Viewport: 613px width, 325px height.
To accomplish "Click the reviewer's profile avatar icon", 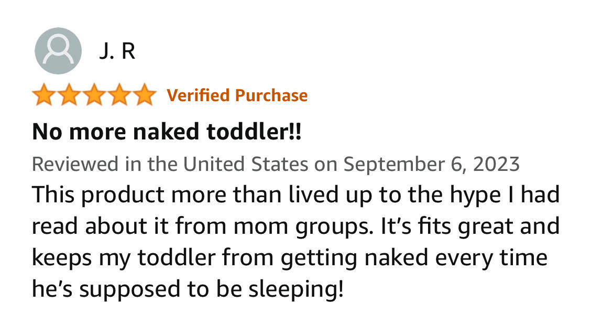I will coord(58,51).
